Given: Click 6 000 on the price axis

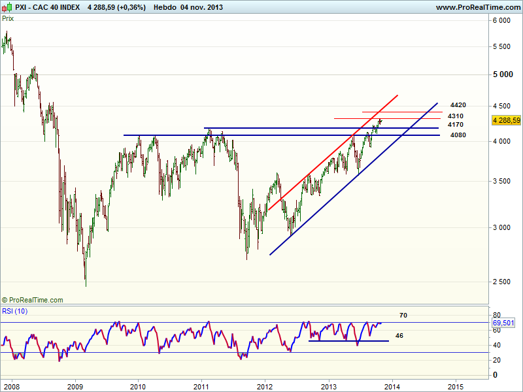Looking at the screenshot, I should (501, 21).
